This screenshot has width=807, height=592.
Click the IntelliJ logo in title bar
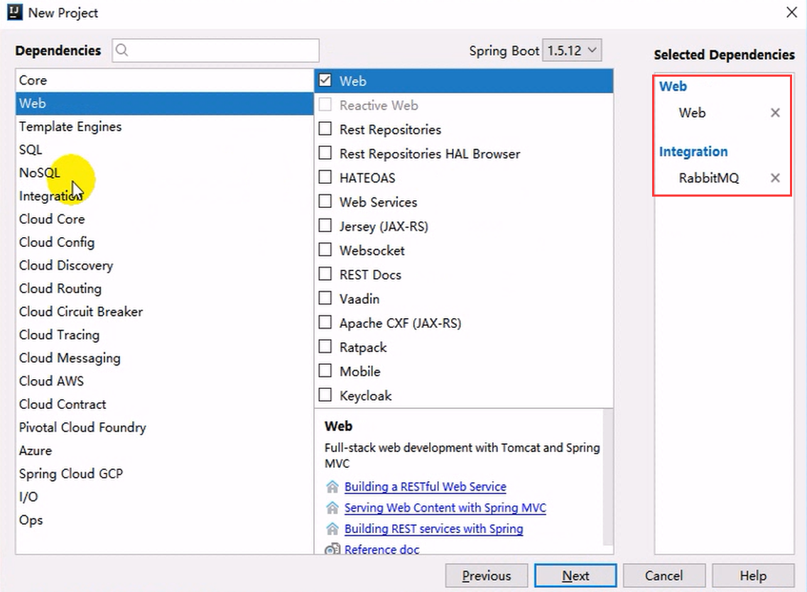pyautogui.click(x=15, y=12)
